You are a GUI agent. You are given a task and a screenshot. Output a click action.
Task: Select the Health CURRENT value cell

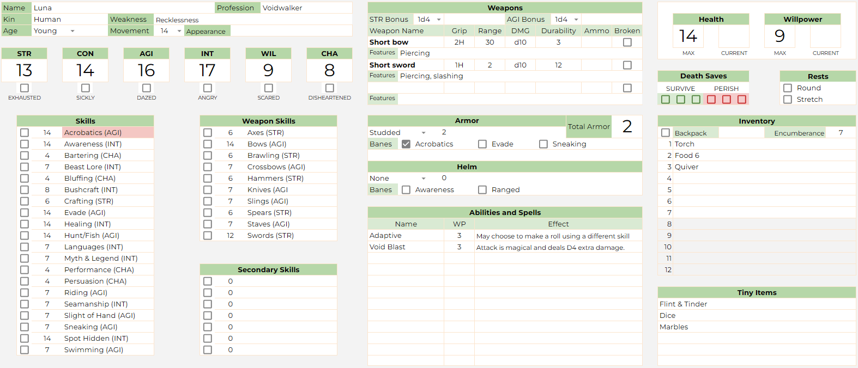(734, 36)
